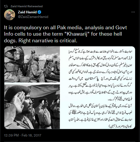This screenshot has width=140, height=142.
Task: Open Zaid Hamid's profile avatar
Action: point(10,15)
